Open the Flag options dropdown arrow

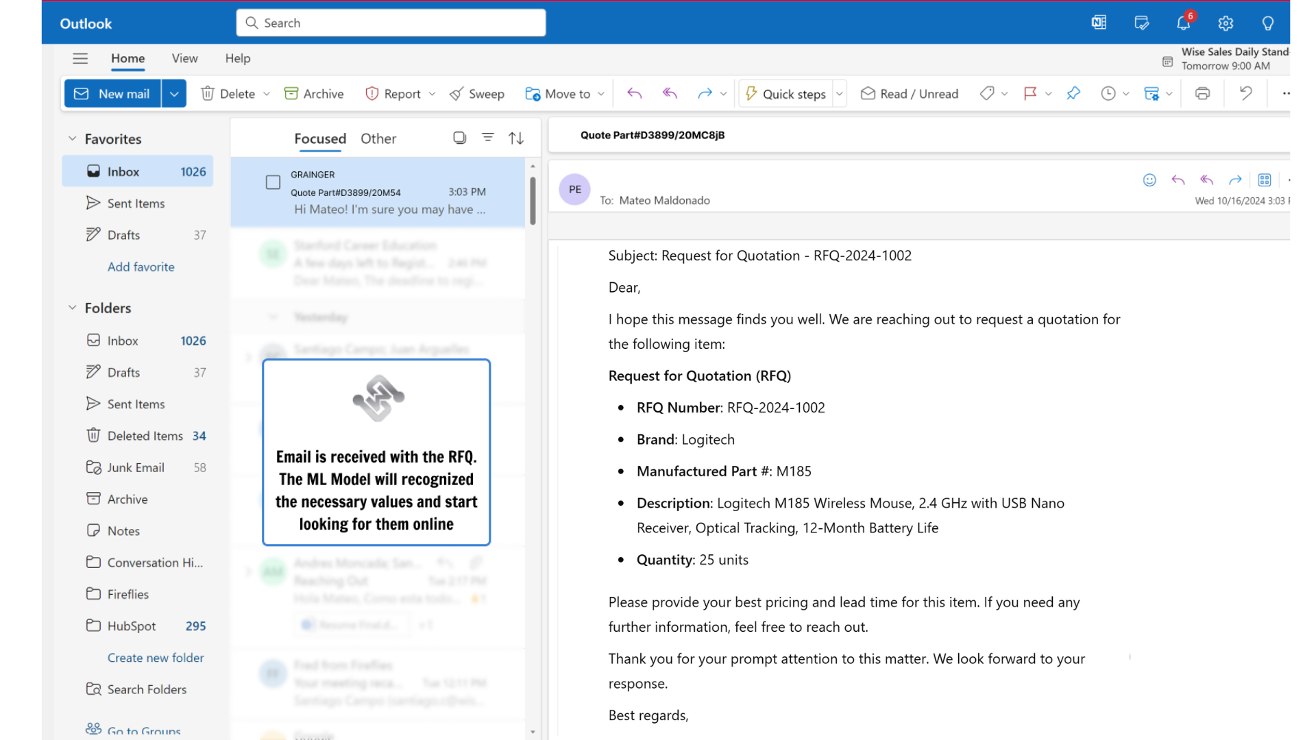click(1048, 94)
